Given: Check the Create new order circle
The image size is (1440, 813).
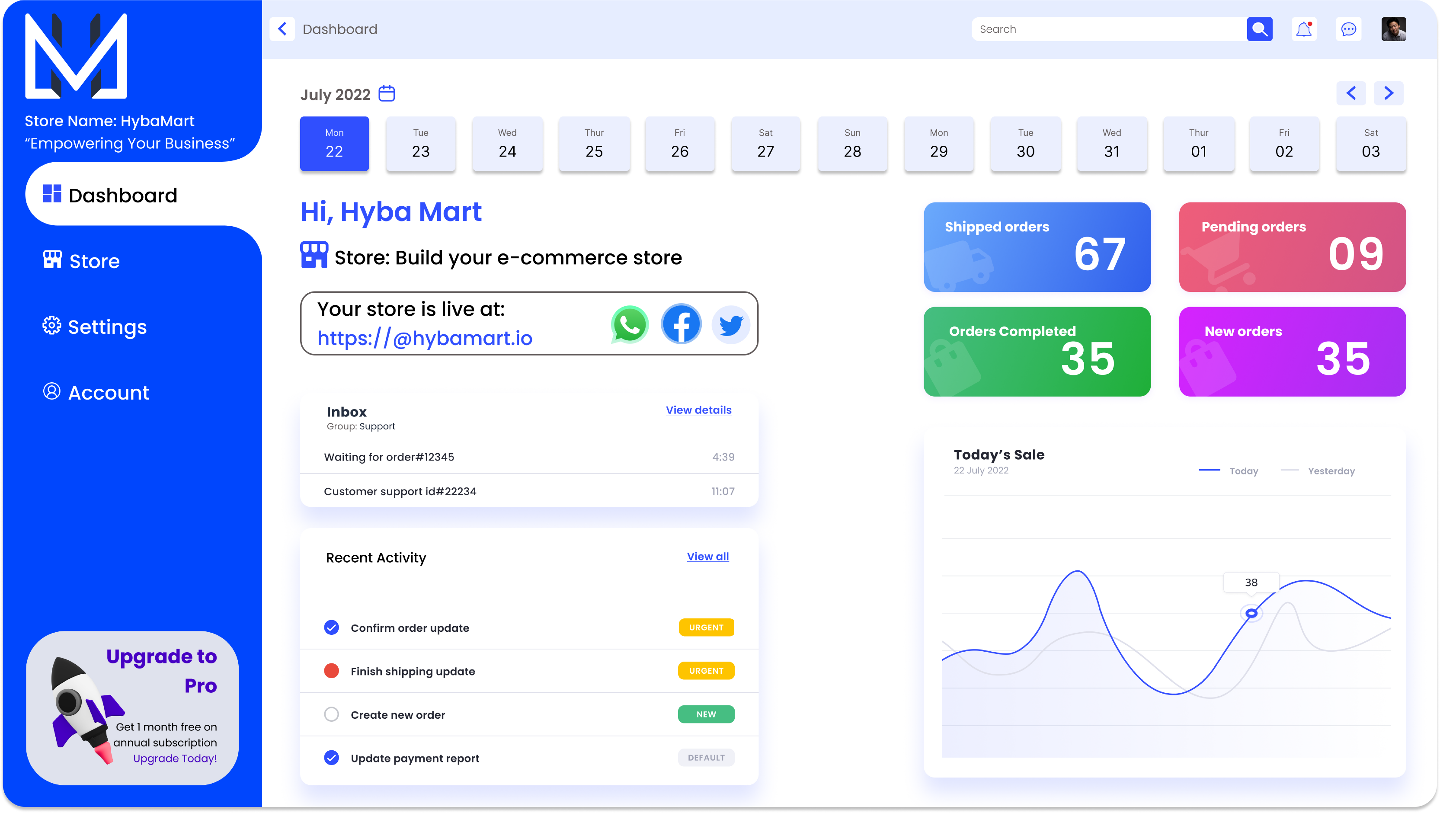Looking at the screenshot, I should tap(332, 714).
